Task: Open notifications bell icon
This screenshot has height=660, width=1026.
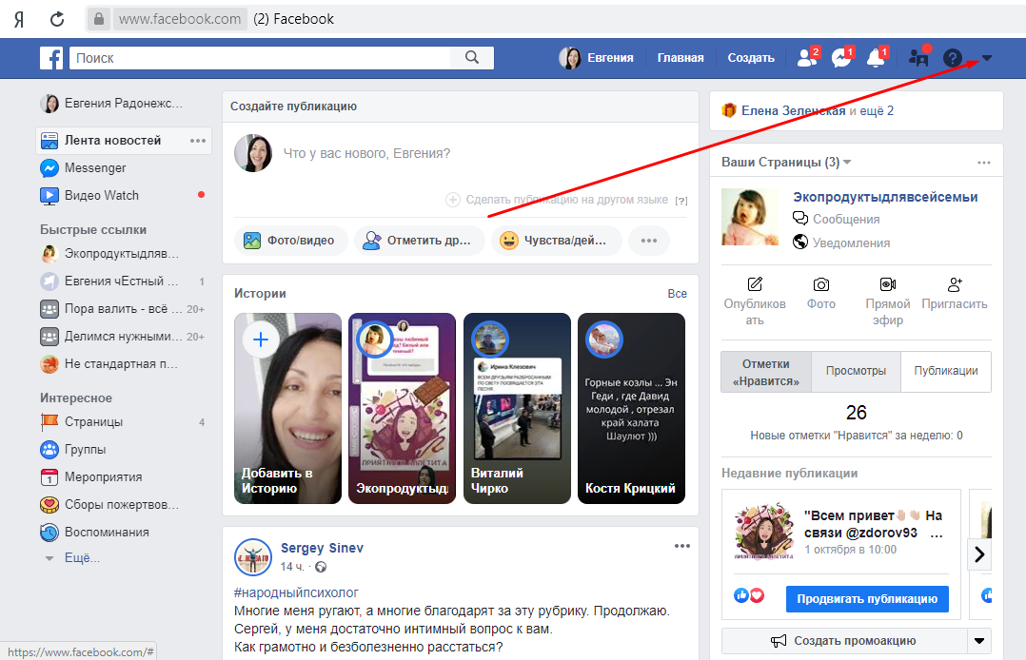Action: pos(876,58)
